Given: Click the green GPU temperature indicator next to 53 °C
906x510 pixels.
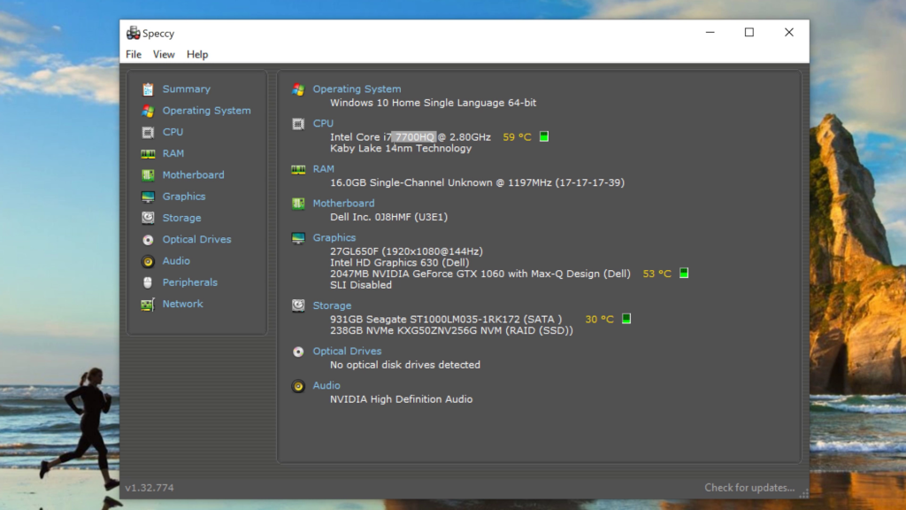Looking at the screenshot, I should (684, 273).
